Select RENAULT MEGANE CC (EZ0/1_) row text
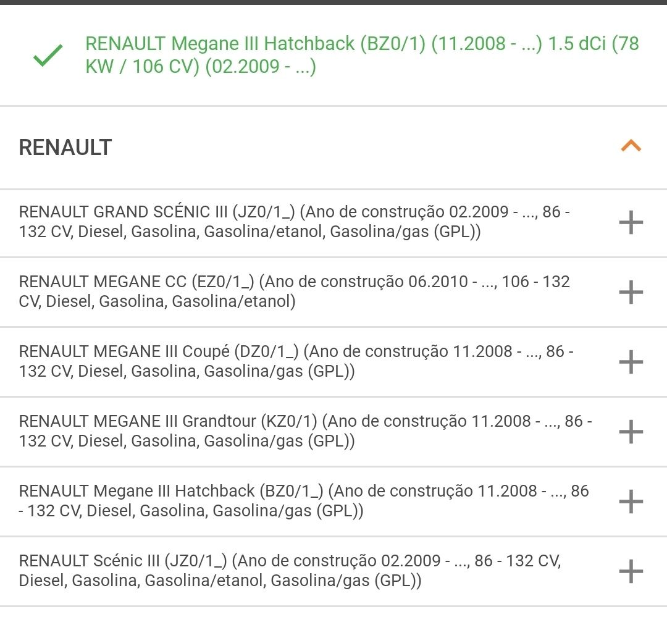The height and width of the screenshot is (617, 667). click(x=295, y=292)
